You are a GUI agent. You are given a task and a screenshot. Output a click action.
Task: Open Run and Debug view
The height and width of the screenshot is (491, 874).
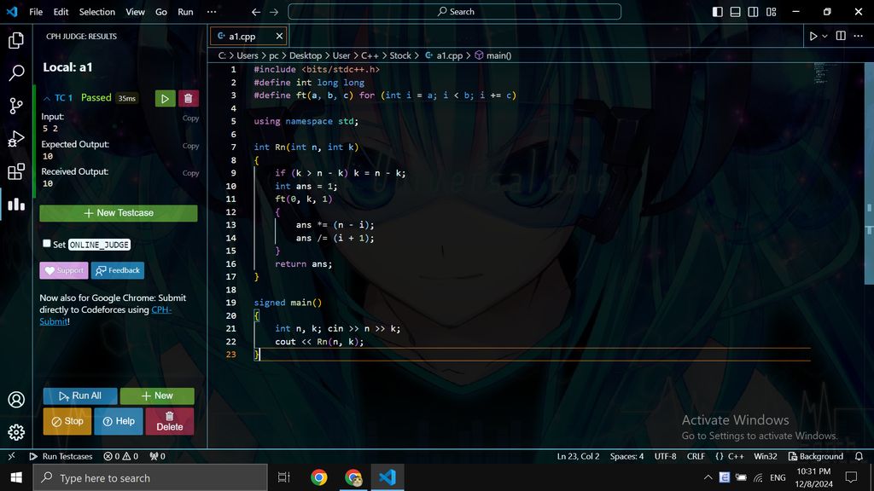click(16, 139)
